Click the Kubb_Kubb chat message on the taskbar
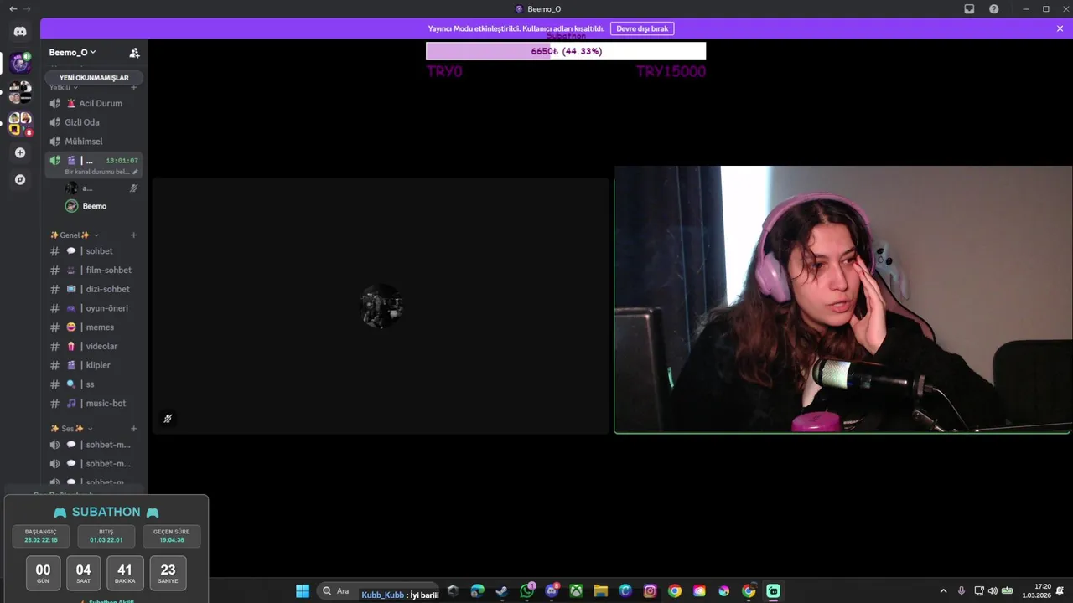This screenshot has width=1073, height=603. click(x=400, y=595)
